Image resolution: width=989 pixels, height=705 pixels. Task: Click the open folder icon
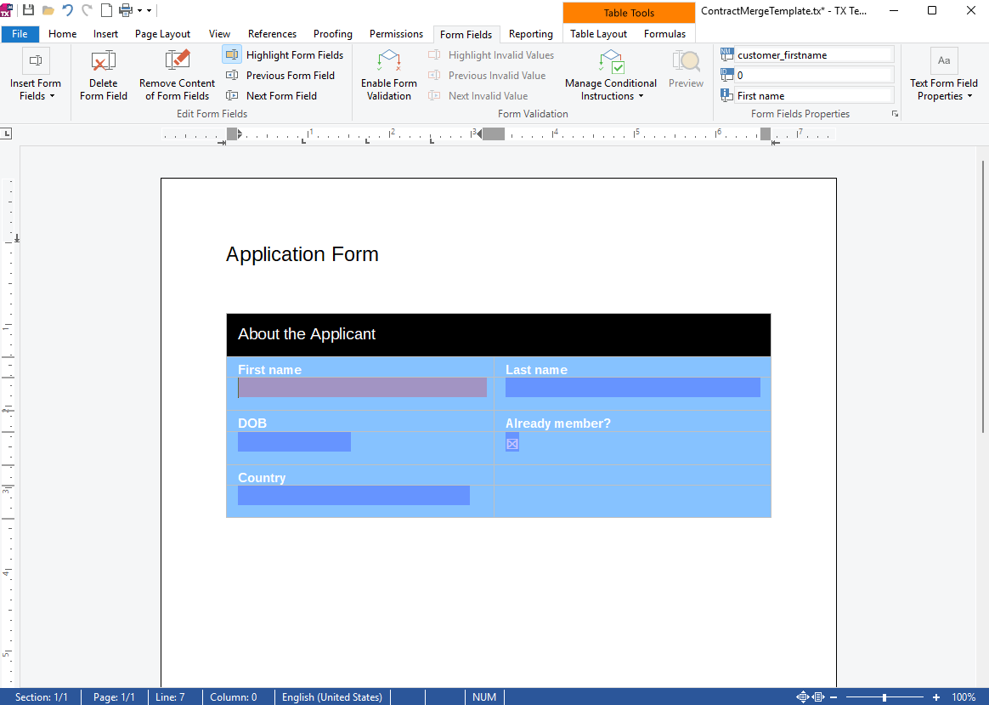pos(48,10)
